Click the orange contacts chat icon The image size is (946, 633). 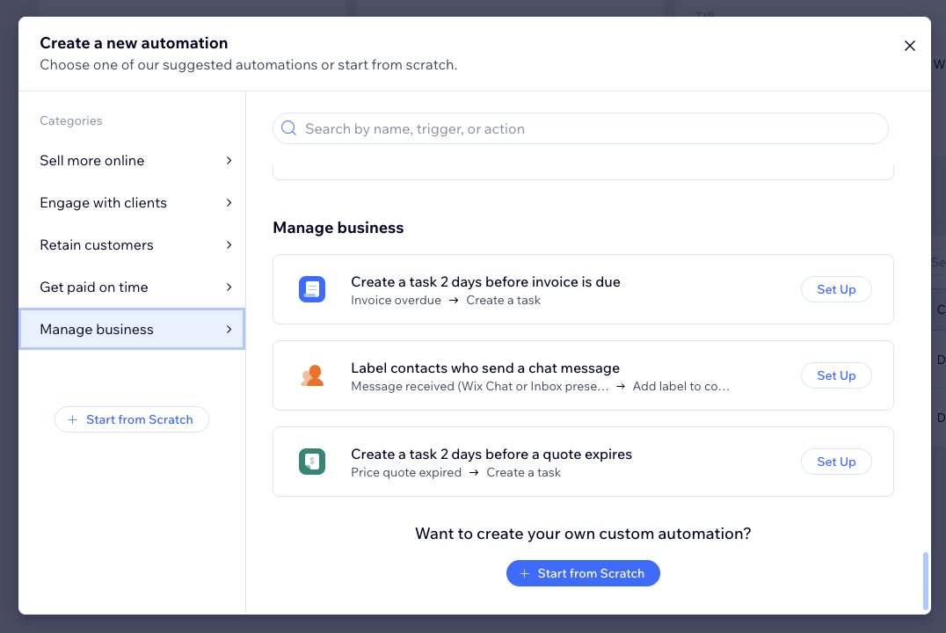(311, 375)
